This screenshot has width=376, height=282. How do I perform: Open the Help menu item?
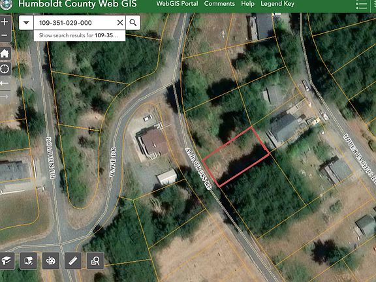(247, 4)
